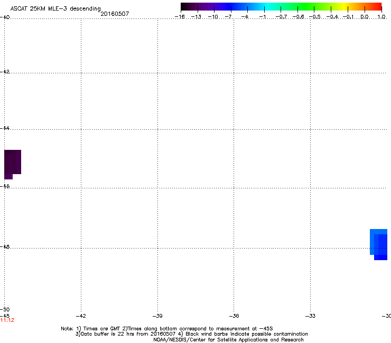Click the 1.0 color scale label
The width and height of the screenshot is (391, 343).
point(381,17)
